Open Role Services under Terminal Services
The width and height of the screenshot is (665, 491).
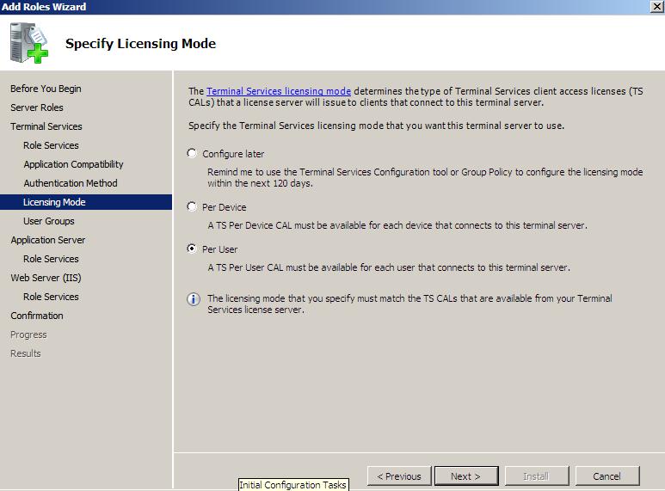point(51,145)
